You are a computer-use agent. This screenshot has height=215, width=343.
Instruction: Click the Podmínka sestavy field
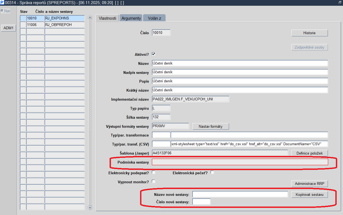[240, 162]
